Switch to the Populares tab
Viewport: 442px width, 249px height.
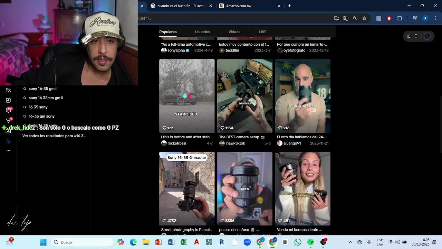(168, 32)
